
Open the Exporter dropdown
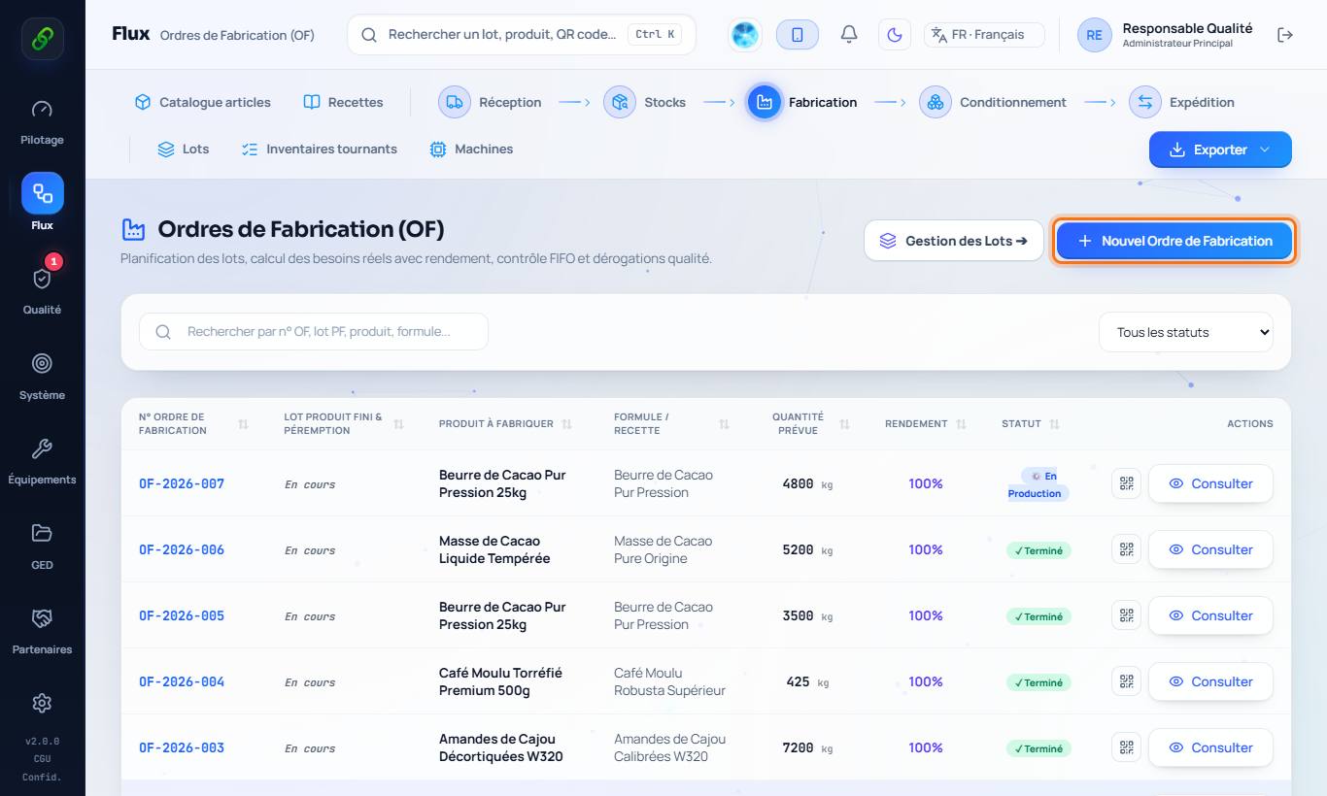1220,149
